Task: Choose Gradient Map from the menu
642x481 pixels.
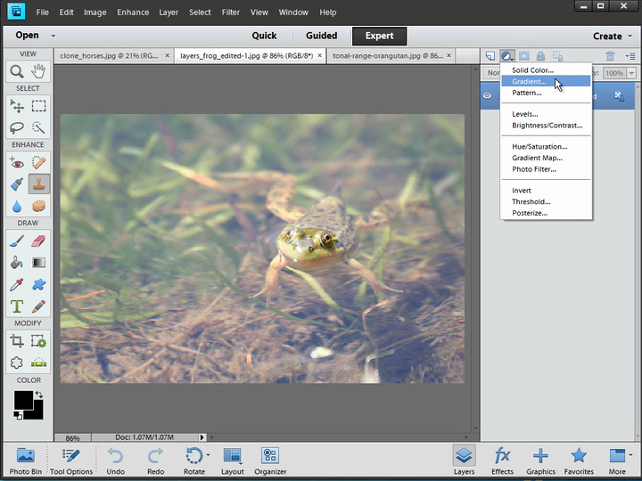Action: (x=537, y=158)
